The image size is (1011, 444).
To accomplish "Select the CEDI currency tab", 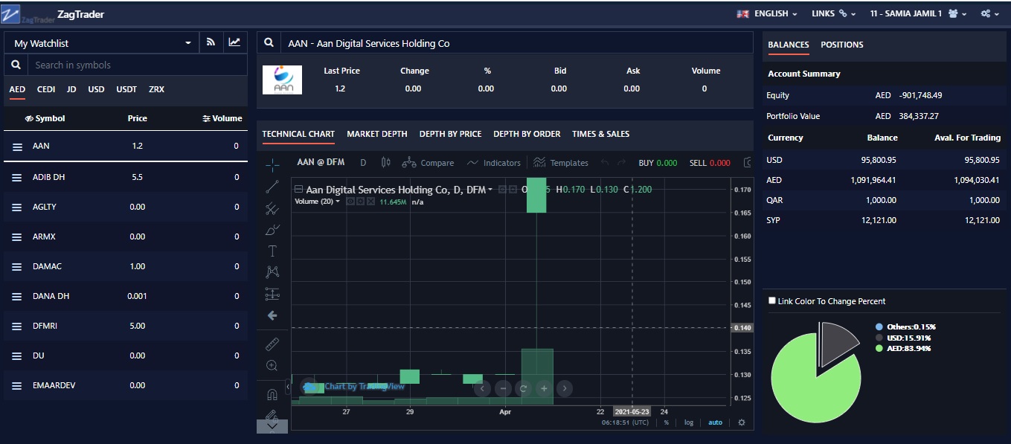I will point(46,89).
